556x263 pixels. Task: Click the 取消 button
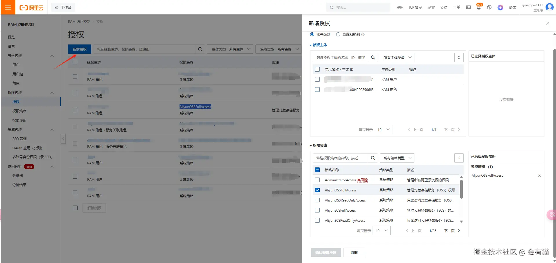pyautogui.click(x=354, y=253)
